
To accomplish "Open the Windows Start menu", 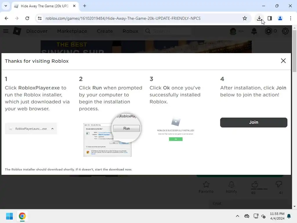I will pyautogui.click(x=9, y=216).
